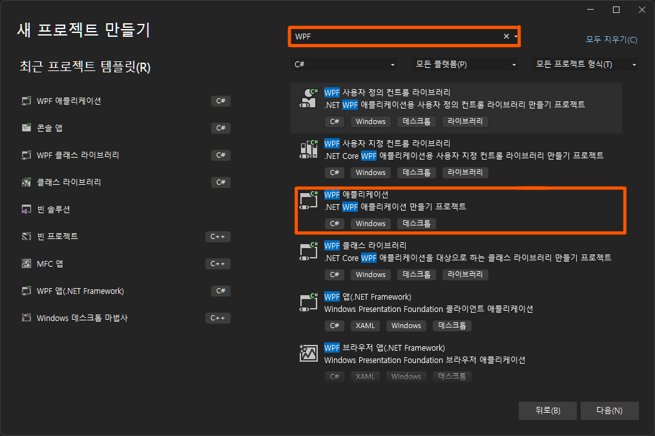The width and height of the screenshot is (655, 436).
Task: Click the WPF 브라우저 앱 result icon
Action: (309, 353)
